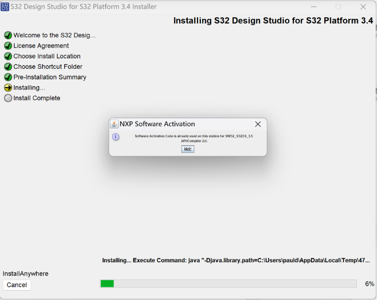Click the 'Installing... Execute Command' status line
The height and width of the screenshot is (300, 377).
236,260
